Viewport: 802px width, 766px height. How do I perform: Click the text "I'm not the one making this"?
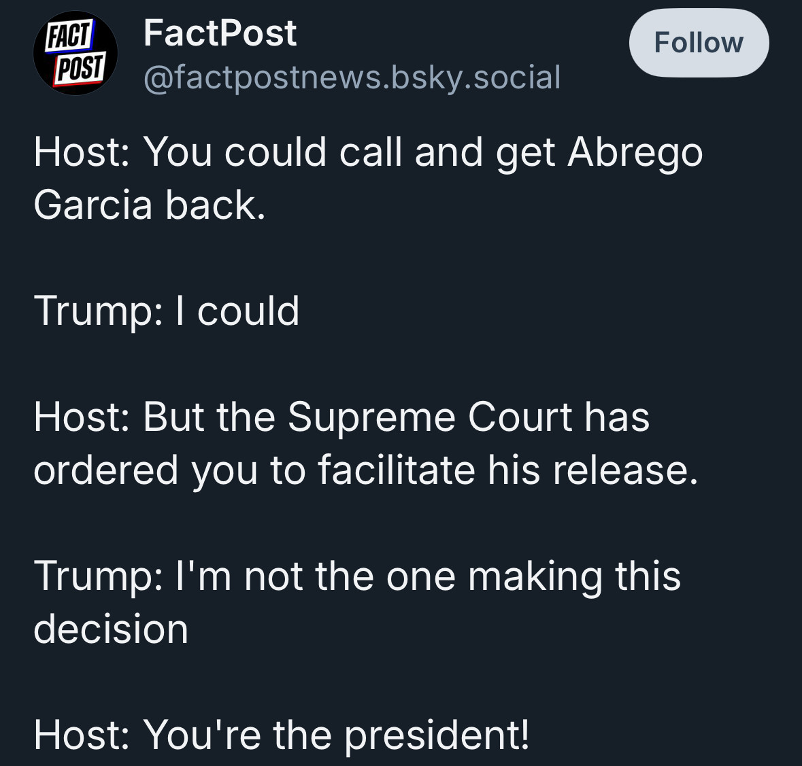[x=428, y=576]
